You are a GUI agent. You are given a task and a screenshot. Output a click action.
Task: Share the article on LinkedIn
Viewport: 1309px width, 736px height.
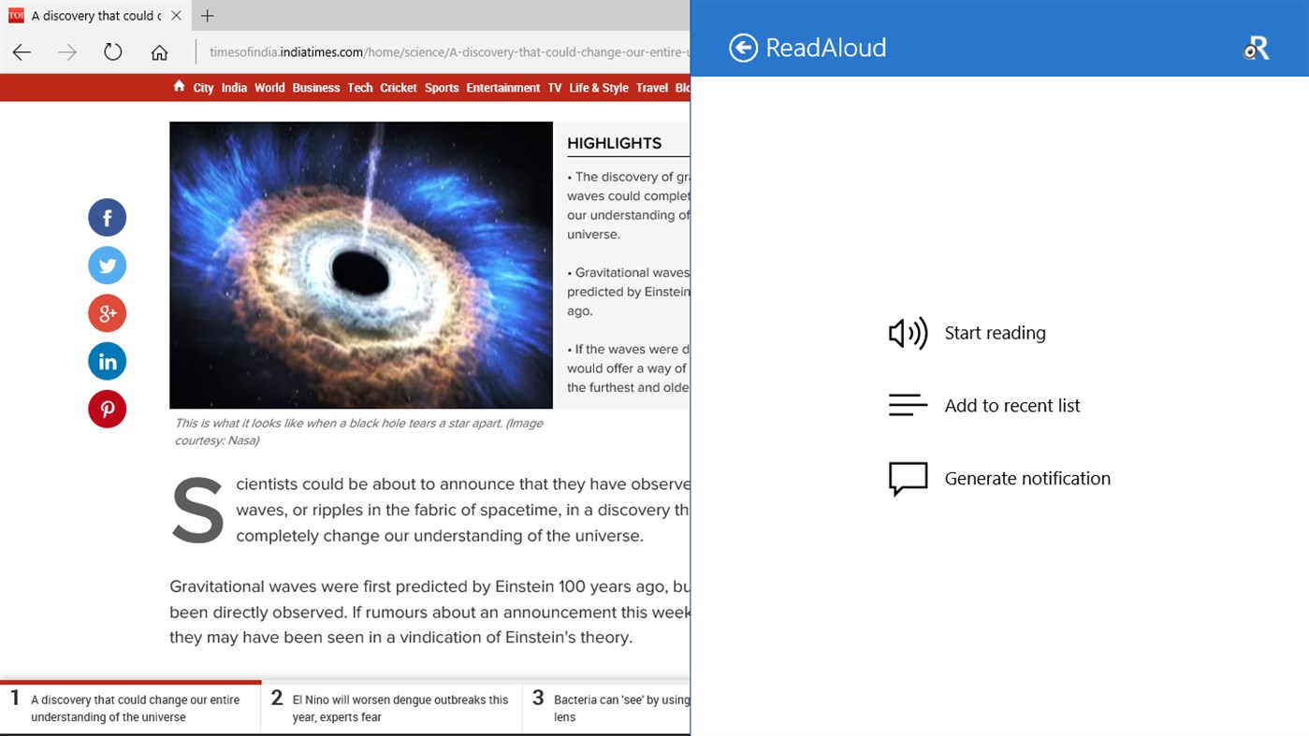pyautogui.click(x=107, y=360)
